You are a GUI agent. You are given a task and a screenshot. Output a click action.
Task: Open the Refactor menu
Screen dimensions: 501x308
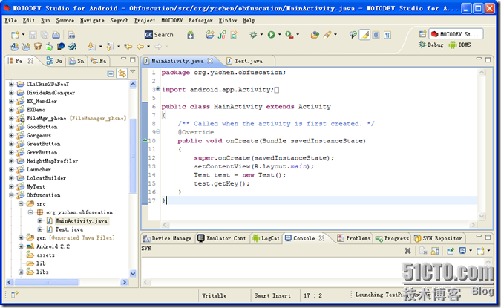[x=200, y=20]
